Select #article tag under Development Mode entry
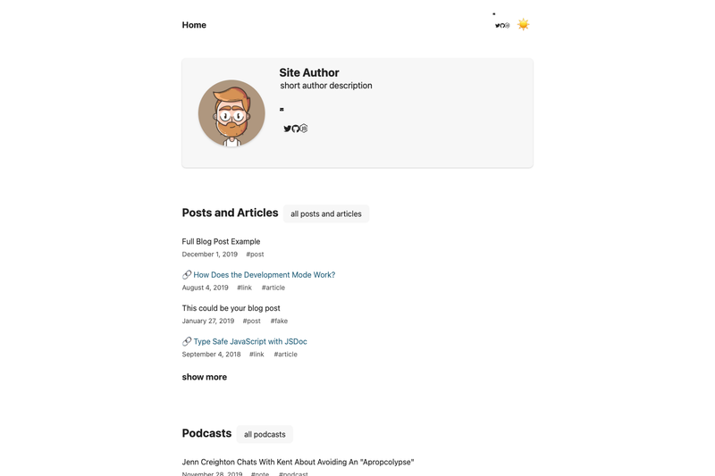 [x=273, y=288]
